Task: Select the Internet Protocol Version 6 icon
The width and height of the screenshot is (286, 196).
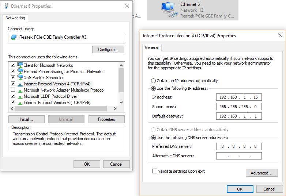Action: pyautogui.click(x=20, y=103)
